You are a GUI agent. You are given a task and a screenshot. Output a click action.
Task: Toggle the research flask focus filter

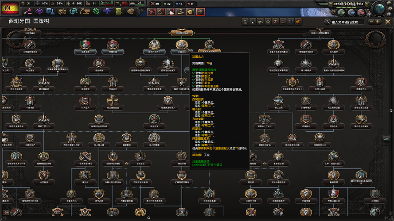(x=253, y=22)
